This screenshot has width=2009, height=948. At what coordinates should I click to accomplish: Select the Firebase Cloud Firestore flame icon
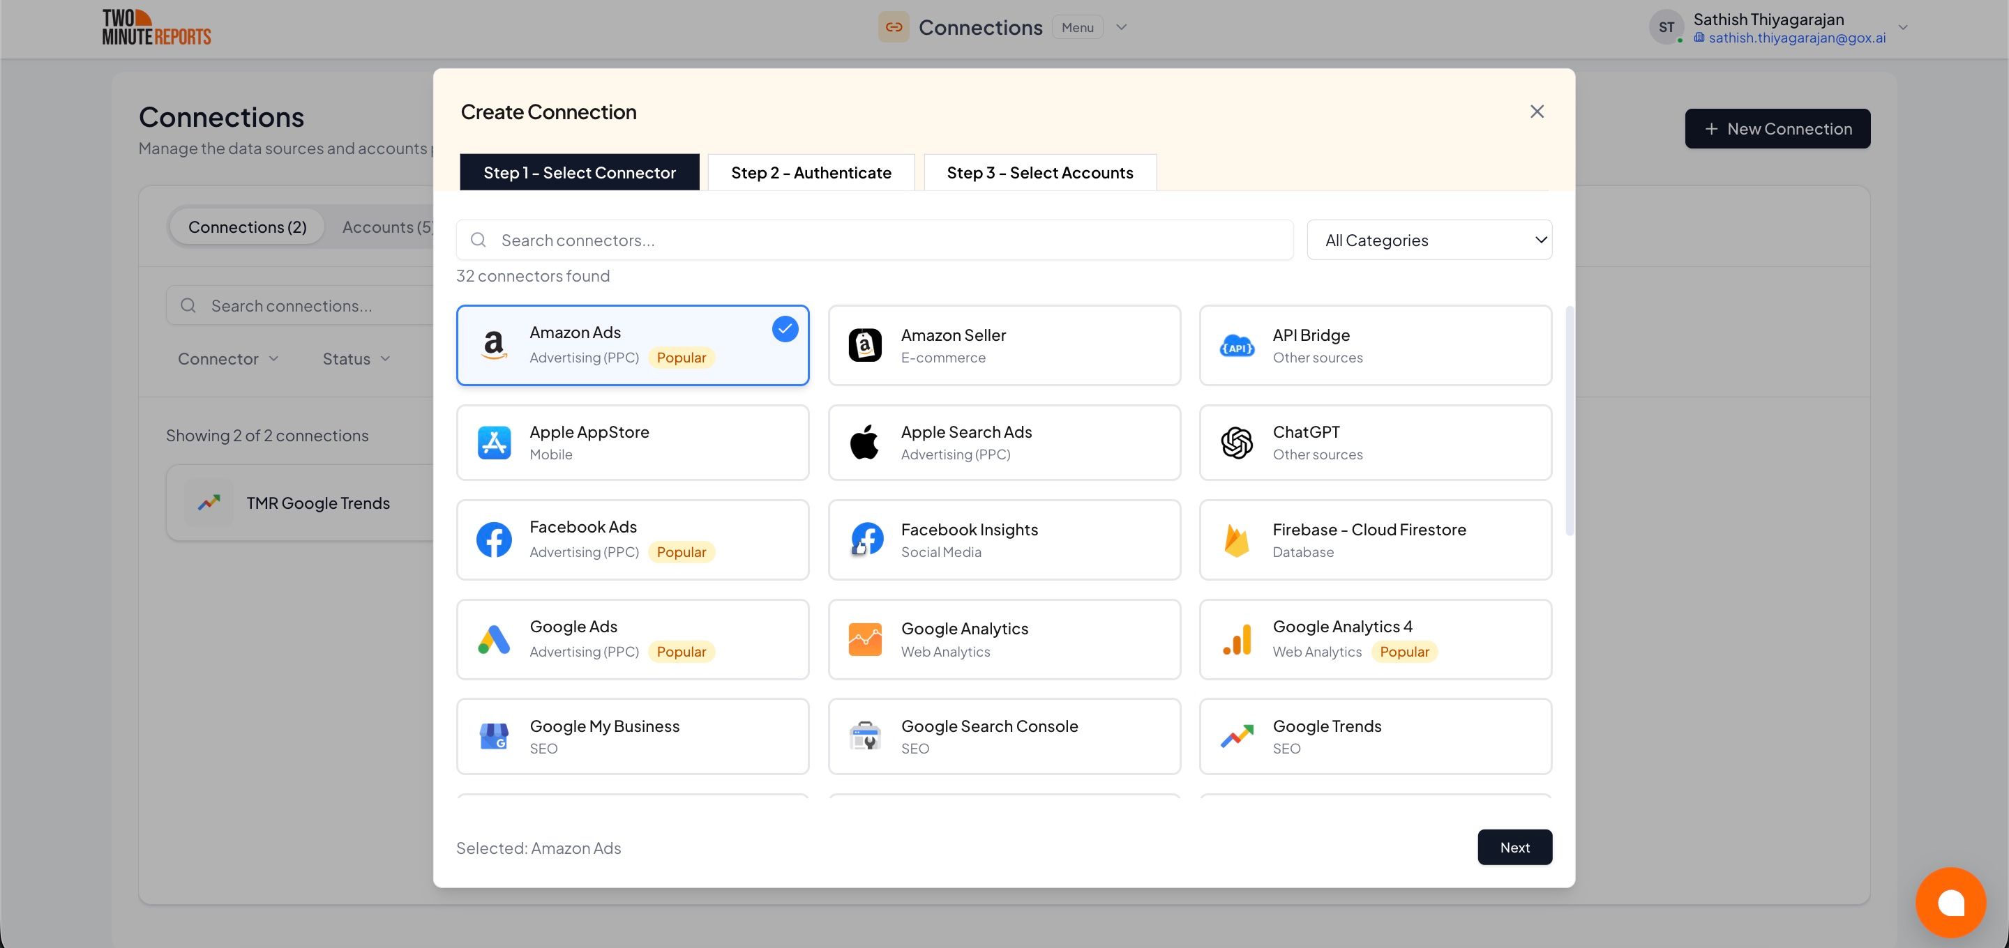pyautogui.click(x=1236, y=540)
